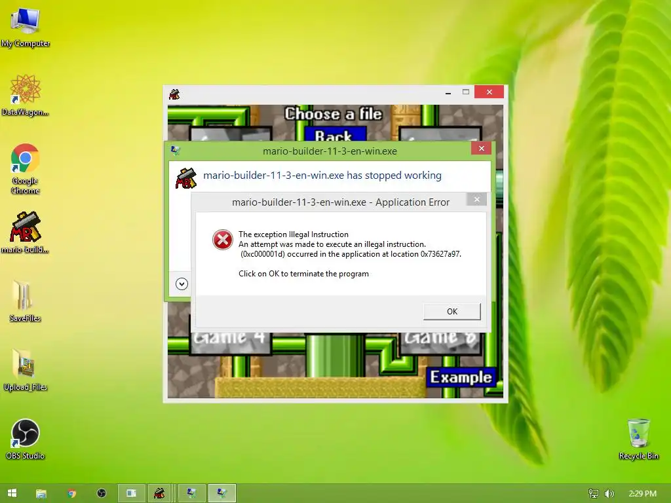Close the 'has stopped working' dialog
This screenshot has height=503, width=671.
point(482,148)
